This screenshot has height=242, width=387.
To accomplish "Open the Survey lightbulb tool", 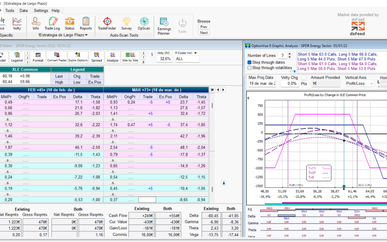I will pyautogui.click(x=126, y=23).
